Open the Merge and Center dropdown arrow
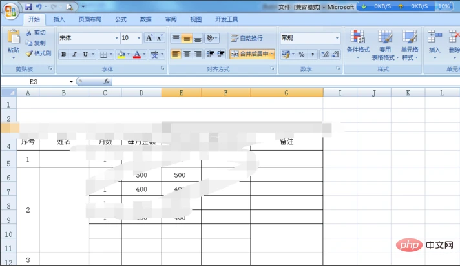The image size is (460, 266). pyautogui.click(x=272, y=54)
